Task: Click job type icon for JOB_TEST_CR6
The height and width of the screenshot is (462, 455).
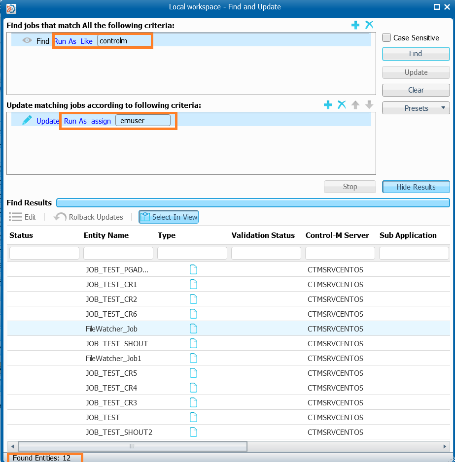Action: tap(193, 314)
